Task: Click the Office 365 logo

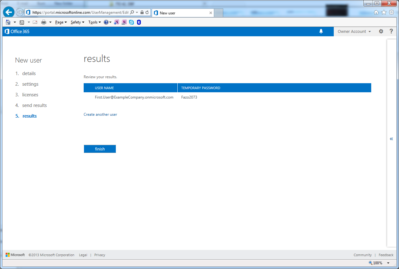Action: pyautogui.click(x=17, y=31)
